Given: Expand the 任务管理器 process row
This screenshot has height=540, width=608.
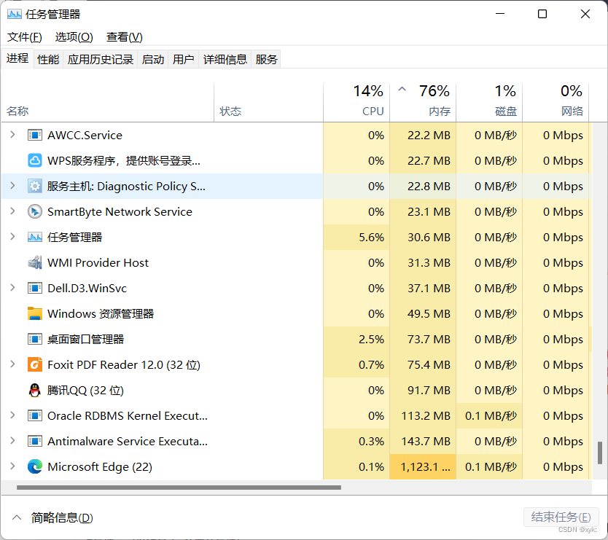Looking at the screenshot, I should (12, 236).
